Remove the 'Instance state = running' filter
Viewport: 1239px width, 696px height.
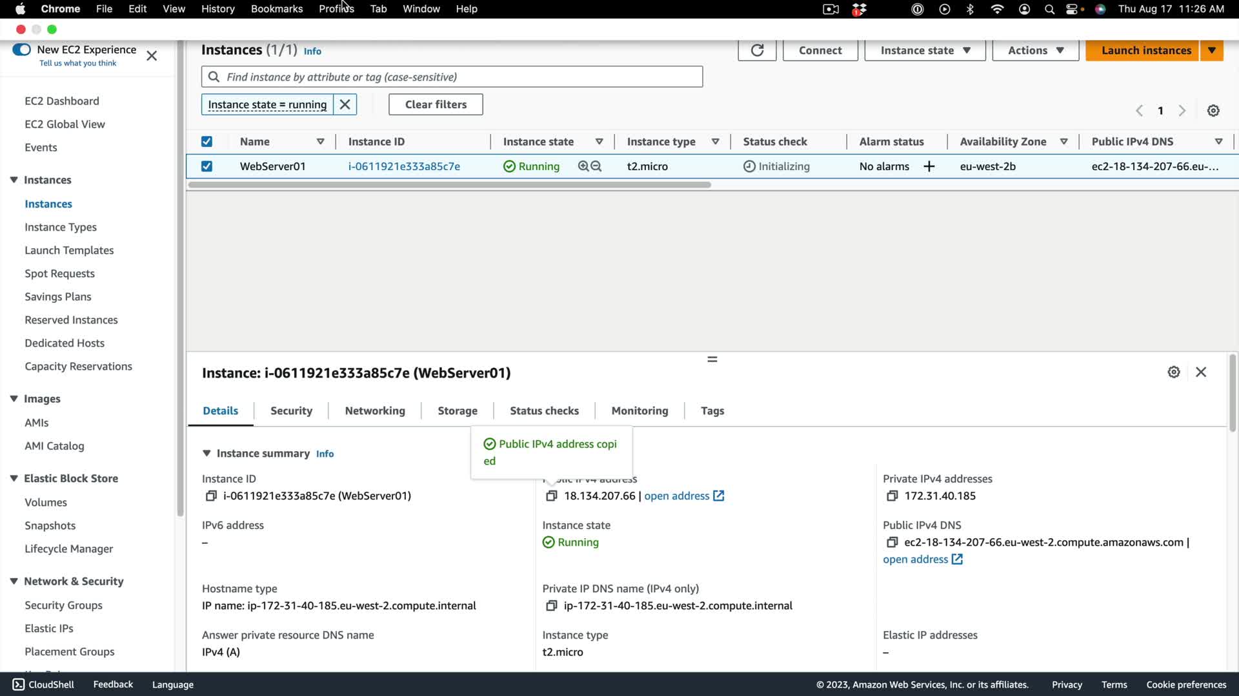(345, 104)
